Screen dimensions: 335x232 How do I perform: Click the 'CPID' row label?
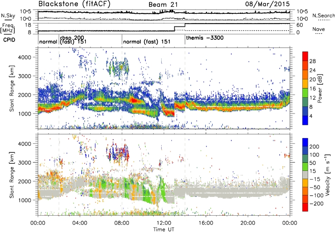(9, 40)
